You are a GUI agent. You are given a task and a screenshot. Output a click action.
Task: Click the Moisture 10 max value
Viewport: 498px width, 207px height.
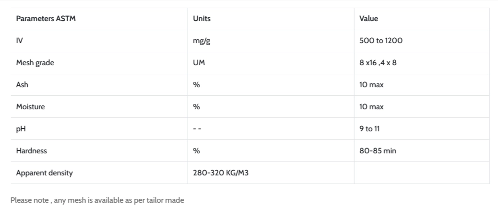[372, 107]
